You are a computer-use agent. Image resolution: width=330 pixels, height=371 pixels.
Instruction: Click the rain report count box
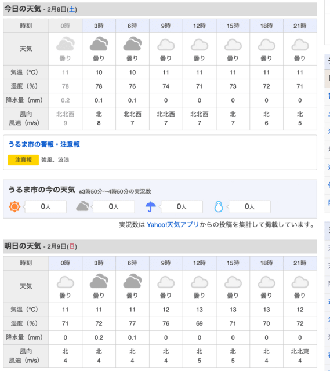coord(182,207)
